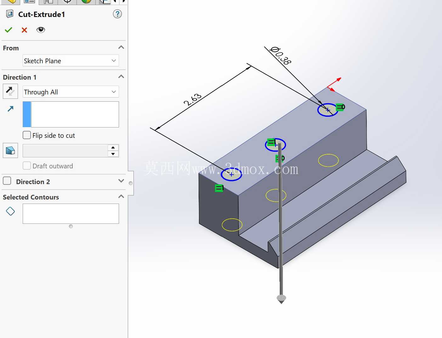Image resolution: width=442 pixels, height=338 pixels.
Task: Increase draft angle with the up spinner
Action: (x=113, y=148)
